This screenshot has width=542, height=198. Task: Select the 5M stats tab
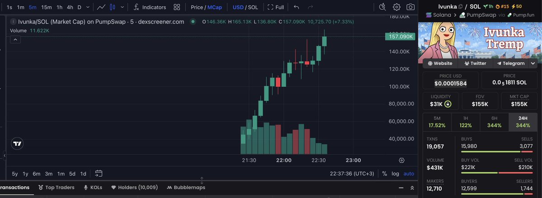(437, 122)
